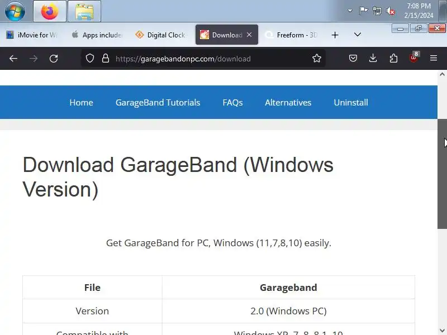Click the vertical scrollbar thumb
Viewport: 447px width, 335px height.
click(442, 174)
